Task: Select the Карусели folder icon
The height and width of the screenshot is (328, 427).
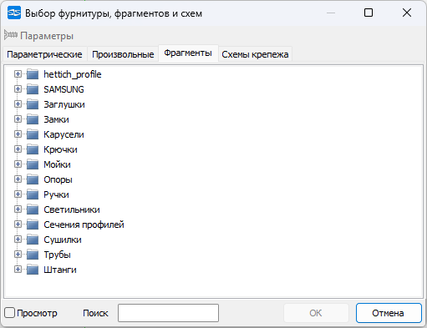Action: coord(33,134)
